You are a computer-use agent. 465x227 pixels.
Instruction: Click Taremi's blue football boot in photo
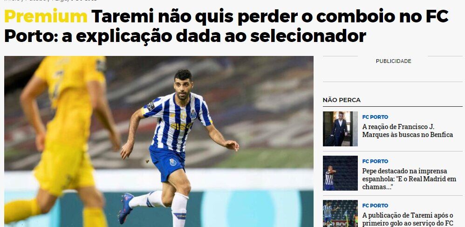click(125, 208)
